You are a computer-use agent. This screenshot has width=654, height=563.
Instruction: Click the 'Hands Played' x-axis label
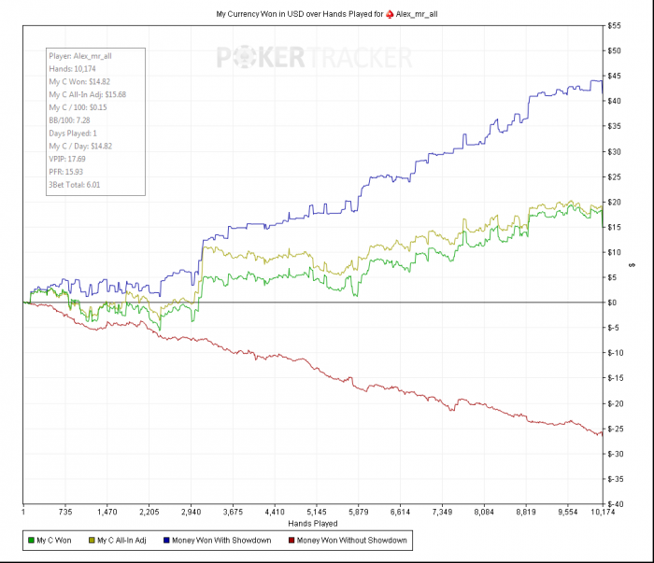(x=312, y=524)
